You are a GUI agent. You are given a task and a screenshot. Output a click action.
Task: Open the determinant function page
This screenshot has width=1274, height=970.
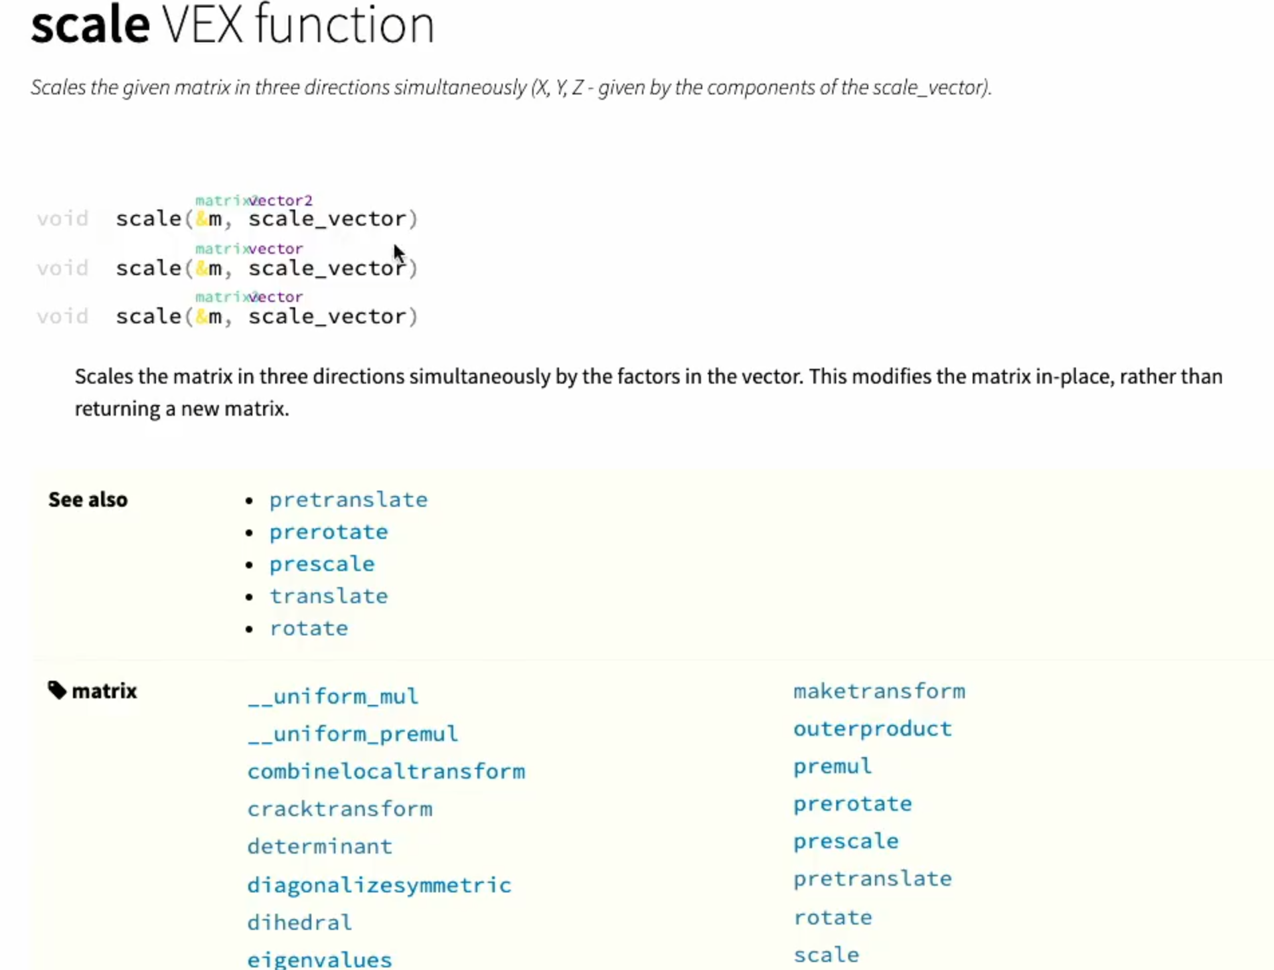click(x=319, y=846)
